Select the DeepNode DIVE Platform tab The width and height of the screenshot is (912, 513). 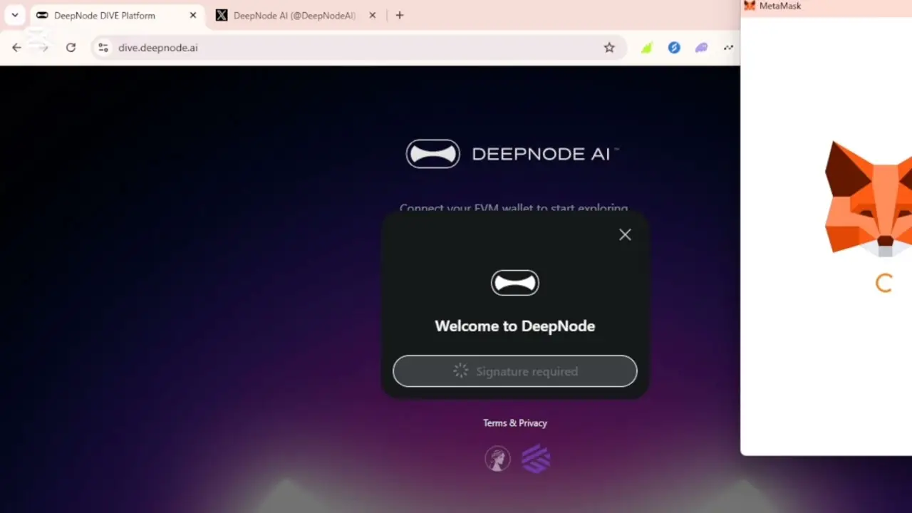(x=107, y=15)
